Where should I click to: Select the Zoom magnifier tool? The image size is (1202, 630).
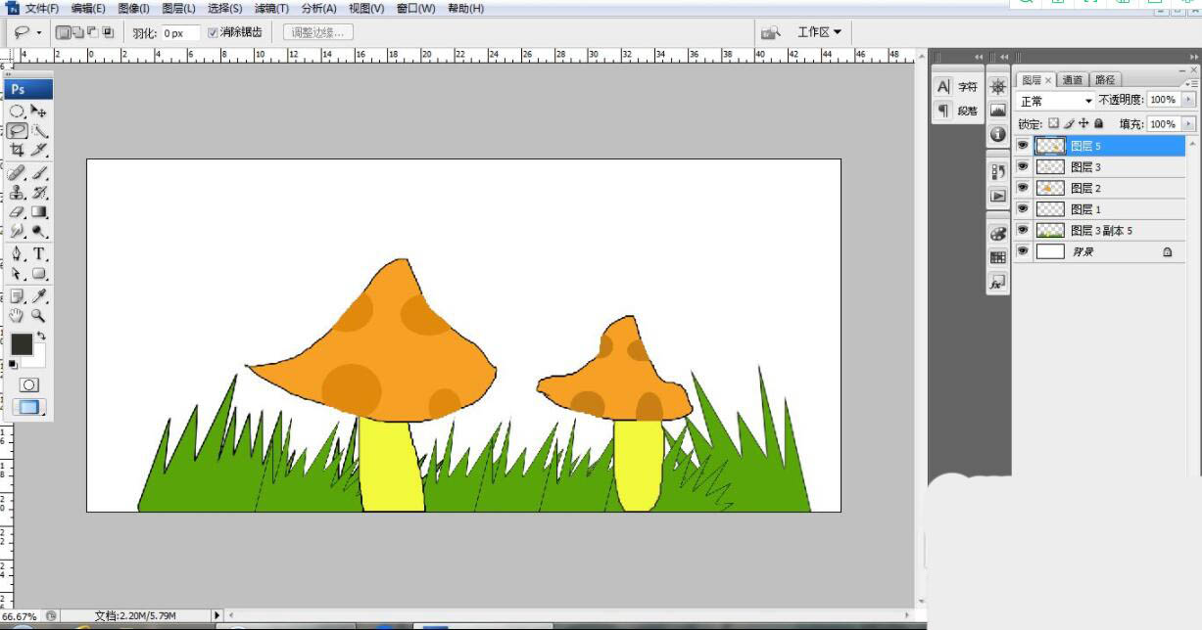(39, 316)
